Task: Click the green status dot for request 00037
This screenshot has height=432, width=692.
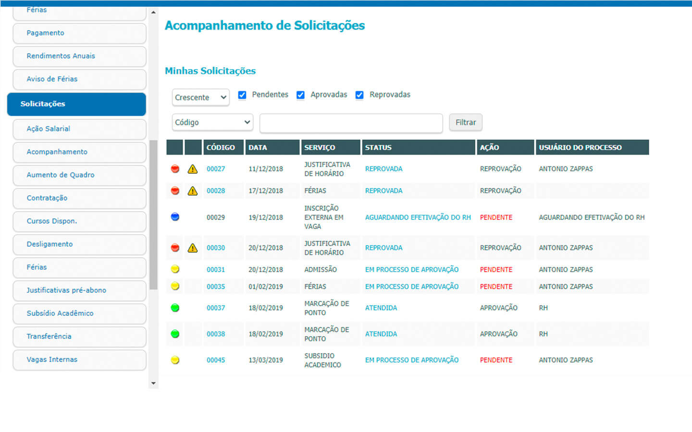Action: pos(175,308)
